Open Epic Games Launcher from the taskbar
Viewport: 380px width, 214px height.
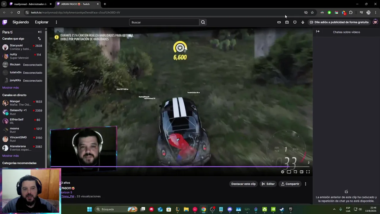point(291,209)
